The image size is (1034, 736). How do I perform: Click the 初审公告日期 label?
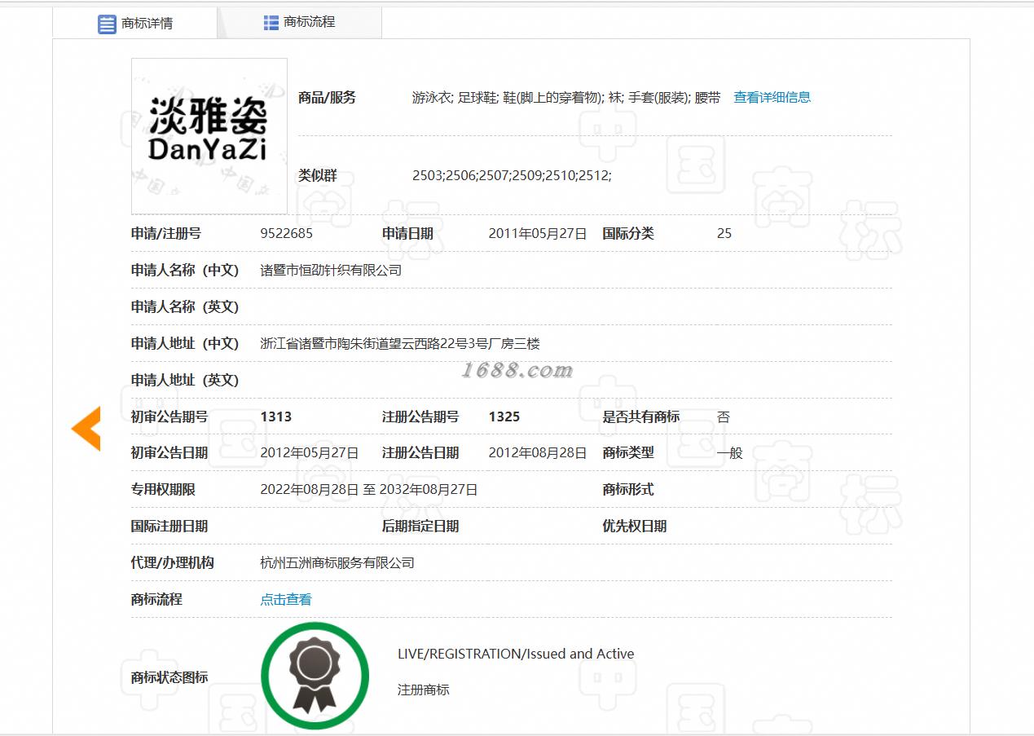[169, 453]
